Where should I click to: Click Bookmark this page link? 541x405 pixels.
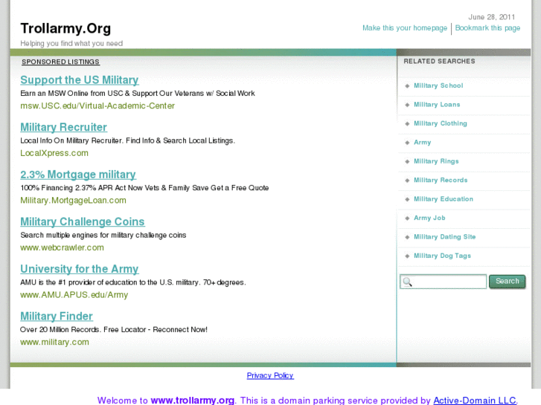point(487,28)
